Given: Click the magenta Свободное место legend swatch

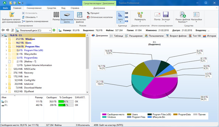Looking at the screenshot, I should pos(104,114).
